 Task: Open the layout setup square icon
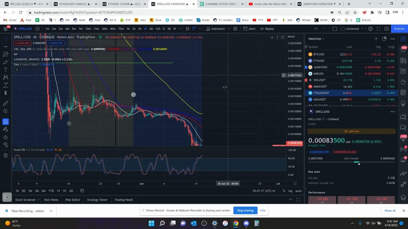(x=335, y=29)
